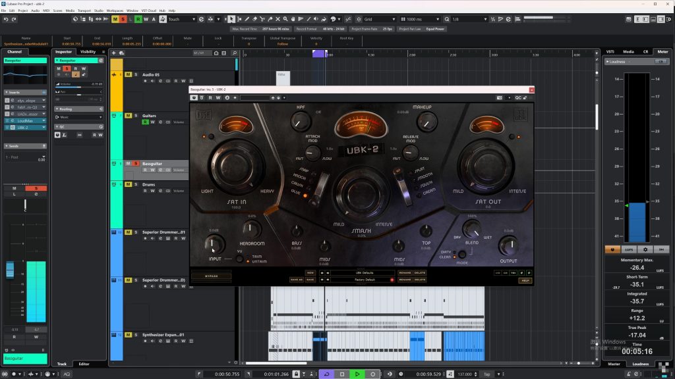Toggle global Read automation R button
675x379 pixels.
pyautogui.click(x=138, y=19)
